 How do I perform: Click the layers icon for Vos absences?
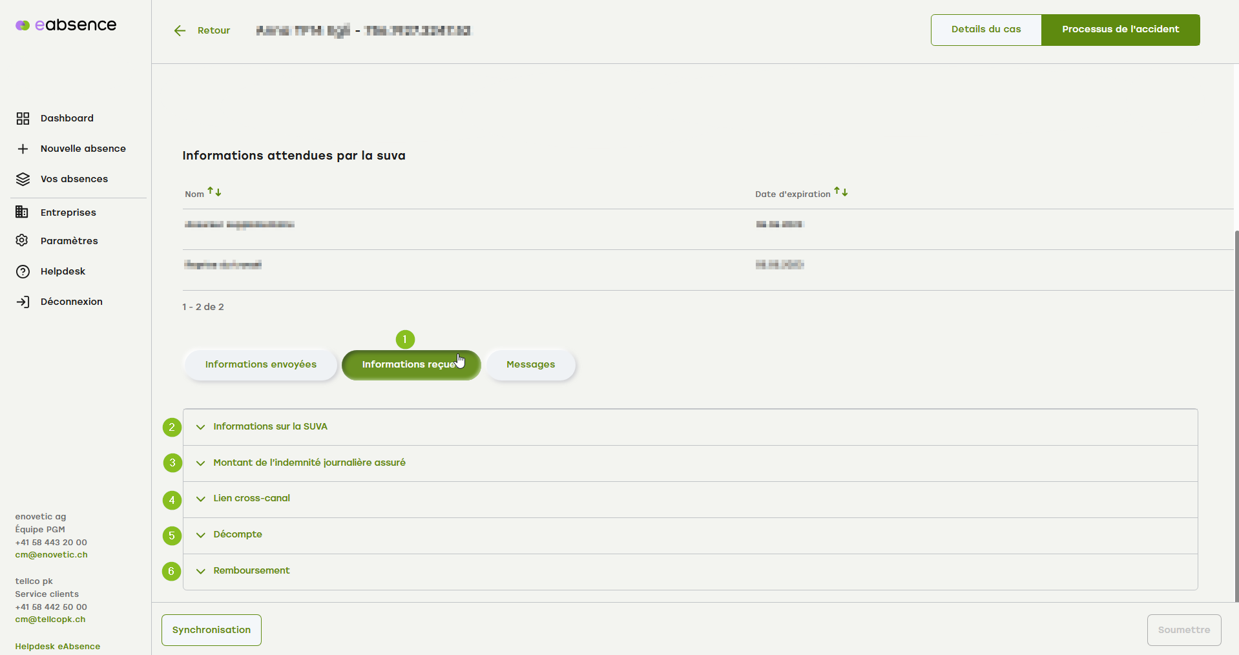click(23, 179)
